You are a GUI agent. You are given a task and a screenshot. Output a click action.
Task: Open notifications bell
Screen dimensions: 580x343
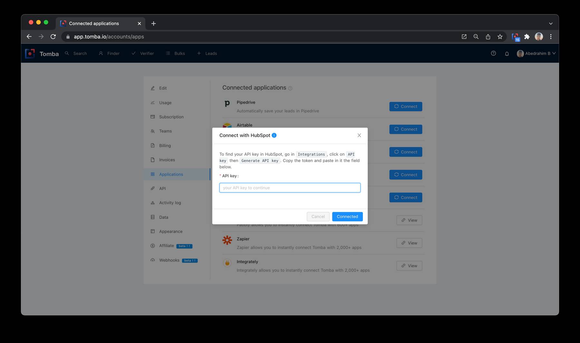pos(507,54)
